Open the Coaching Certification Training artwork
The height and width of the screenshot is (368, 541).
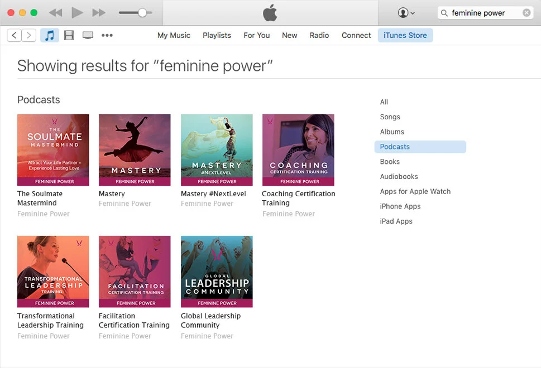pos(298,150)
